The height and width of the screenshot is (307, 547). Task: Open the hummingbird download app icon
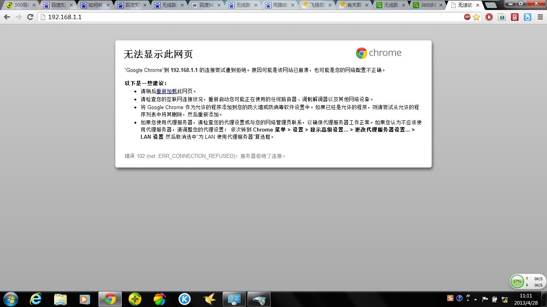209,299
